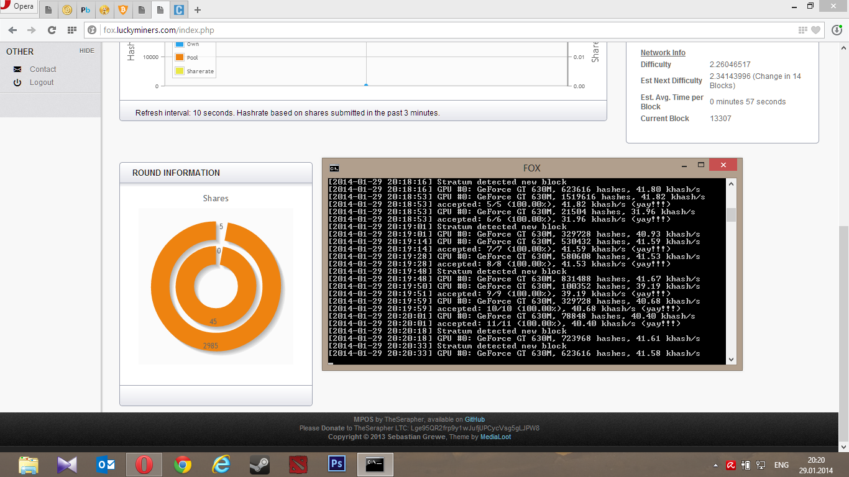Click the FOX console scrollbar thumb
The image size is (849, 477).
(731, 215)
